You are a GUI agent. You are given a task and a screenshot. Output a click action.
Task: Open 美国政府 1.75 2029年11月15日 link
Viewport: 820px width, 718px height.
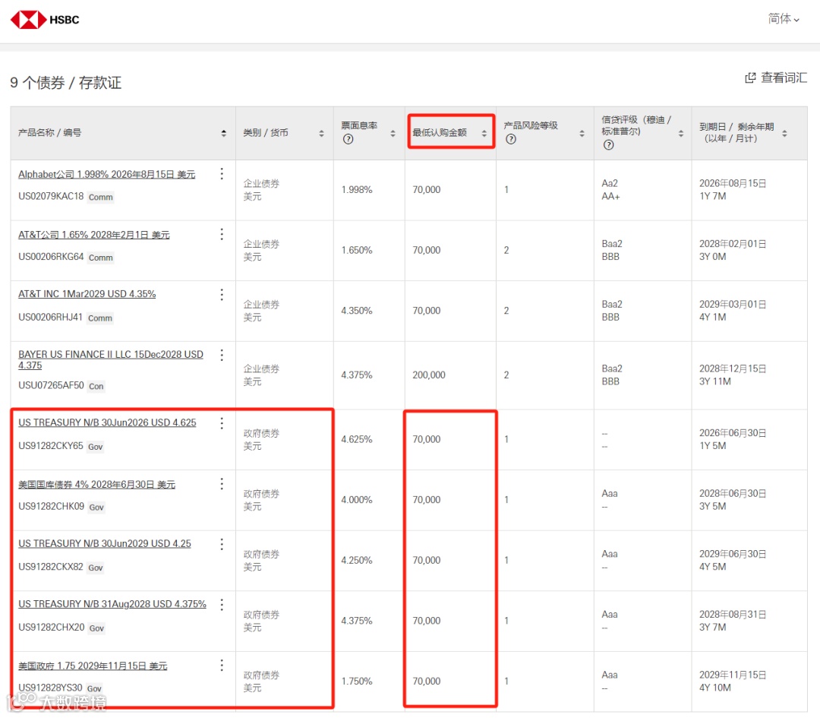click(93, 666)
